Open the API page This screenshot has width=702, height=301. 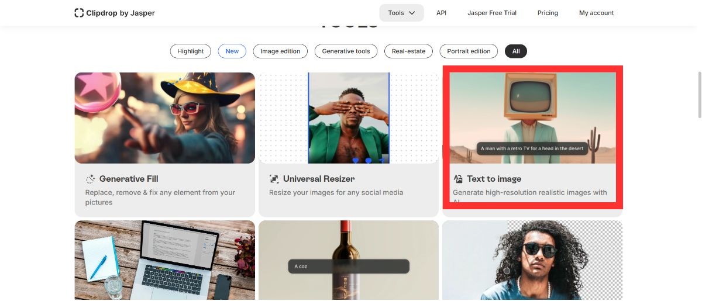441,13
